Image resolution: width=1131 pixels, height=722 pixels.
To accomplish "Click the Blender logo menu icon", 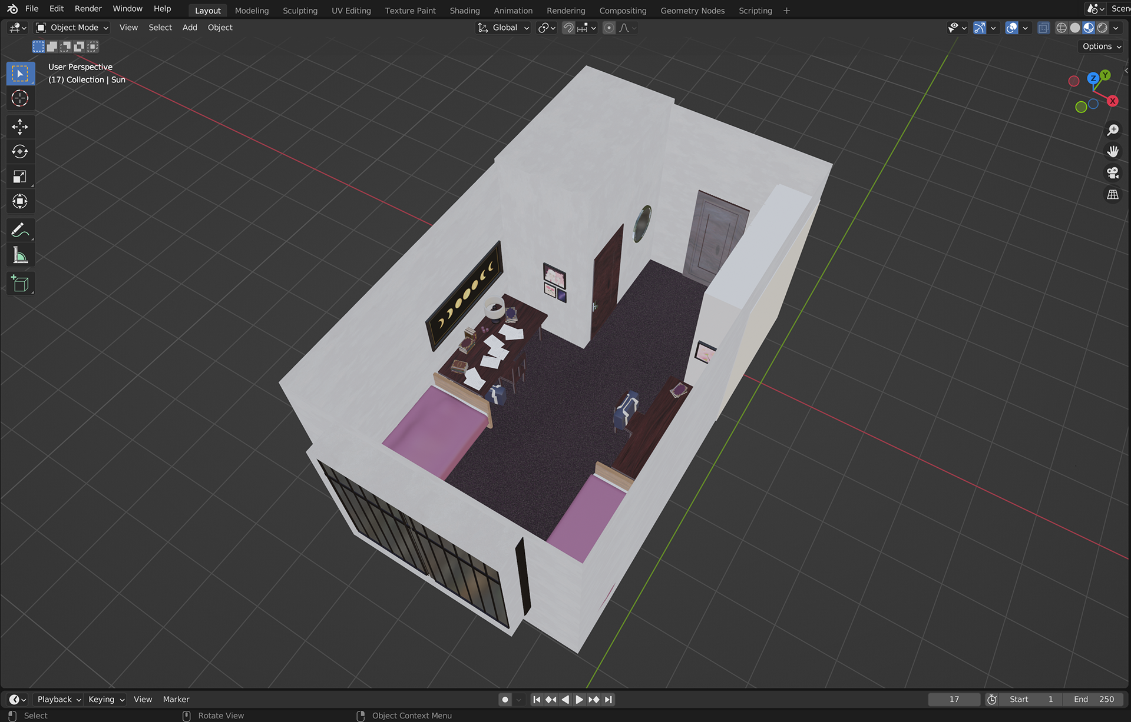I will click(x=12, y=9).
